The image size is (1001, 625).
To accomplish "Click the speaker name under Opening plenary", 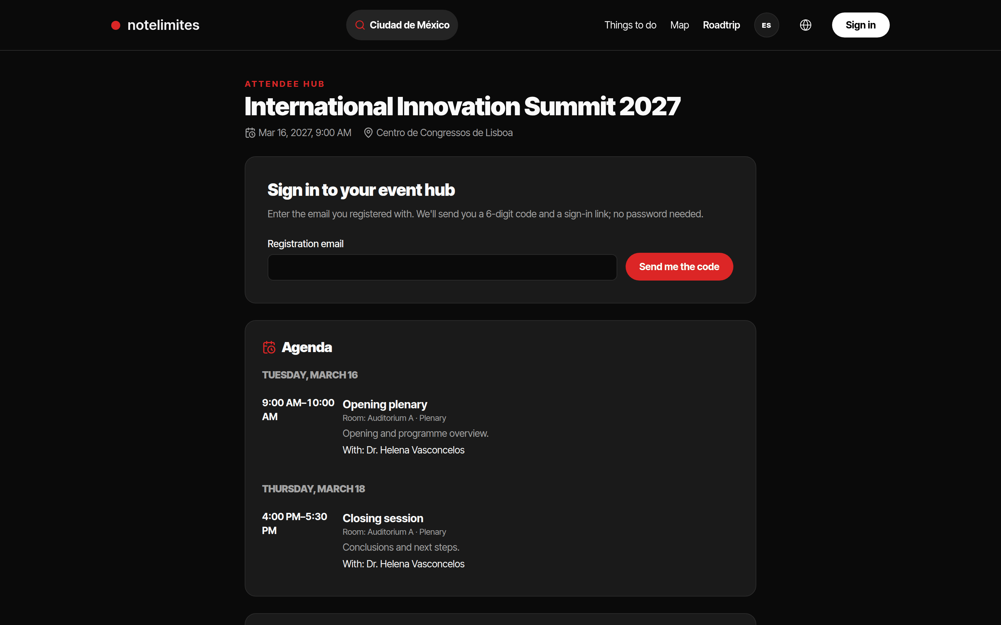I will (415, 450).
